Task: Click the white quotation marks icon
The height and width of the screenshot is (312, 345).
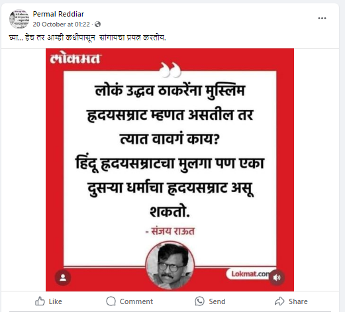Action: (170, 70)
